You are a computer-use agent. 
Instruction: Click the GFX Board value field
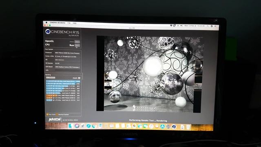[68, 67]
